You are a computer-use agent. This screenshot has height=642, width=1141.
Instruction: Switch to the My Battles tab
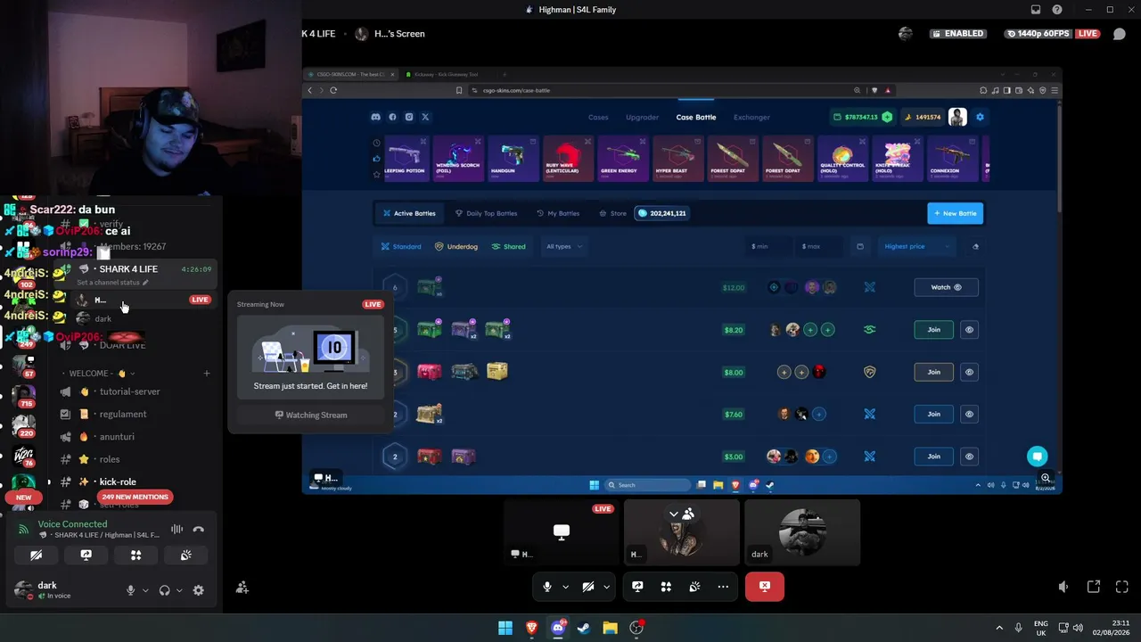(x=558, y=213)
